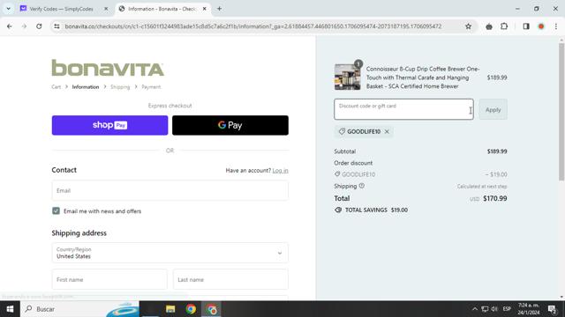565x317 pixels.
Task: Open the notifications center icon
Action: tap(552, 309)
